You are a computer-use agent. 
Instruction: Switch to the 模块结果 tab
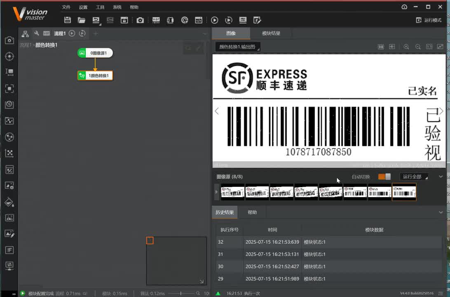[271, 33]
